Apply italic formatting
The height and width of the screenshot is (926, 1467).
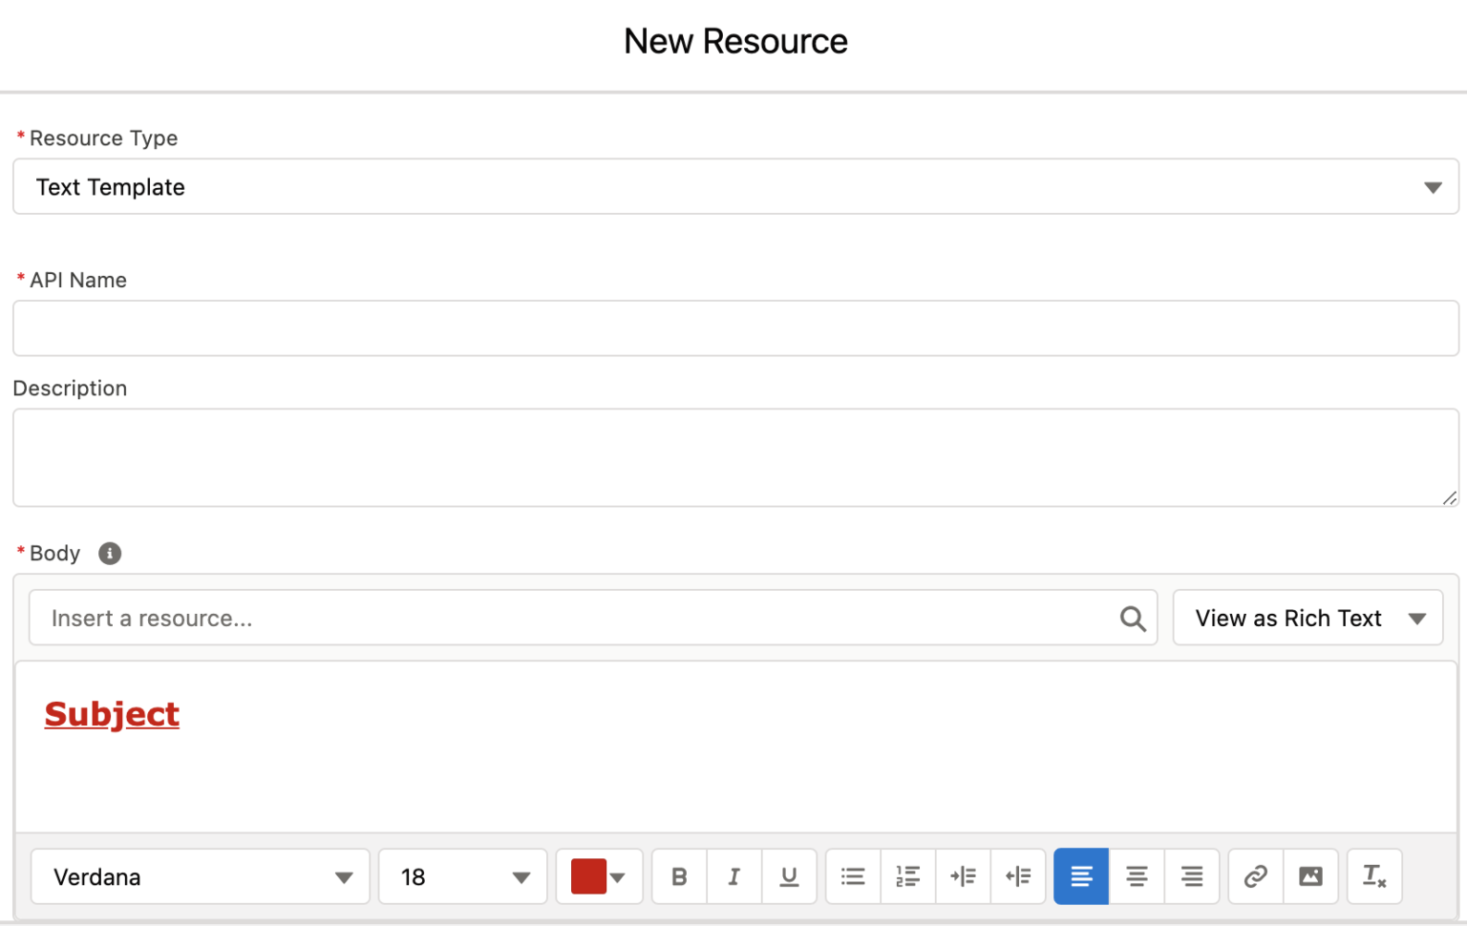click(733, 876)
